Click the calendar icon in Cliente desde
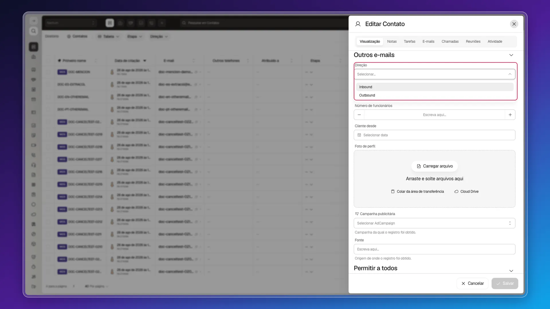Image resolution: width=550 pixels, height=309 pixels. (x=359, y=135)
